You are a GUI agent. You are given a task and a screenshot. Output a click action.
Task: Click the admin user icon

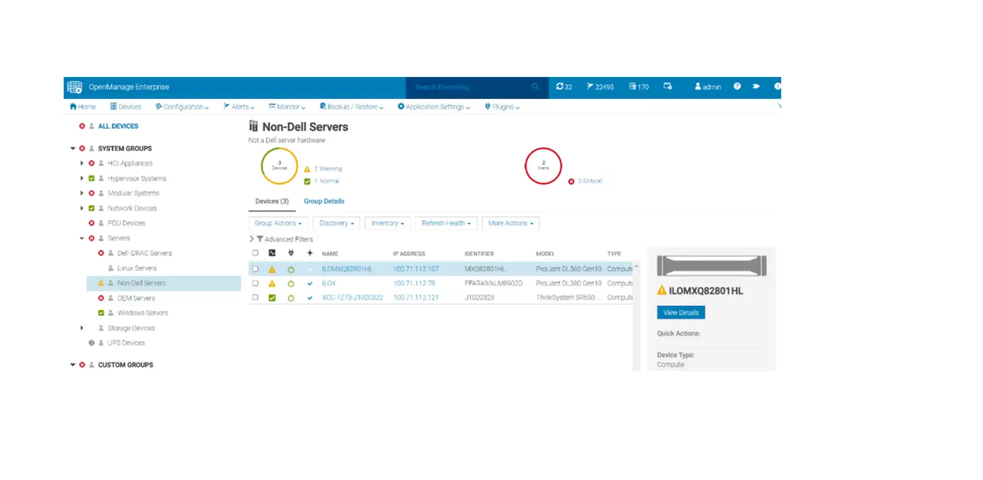[698, 87]
